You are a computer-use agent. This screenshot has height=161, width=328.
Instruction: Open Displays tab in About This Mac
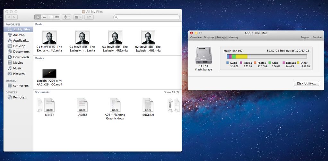209,37
